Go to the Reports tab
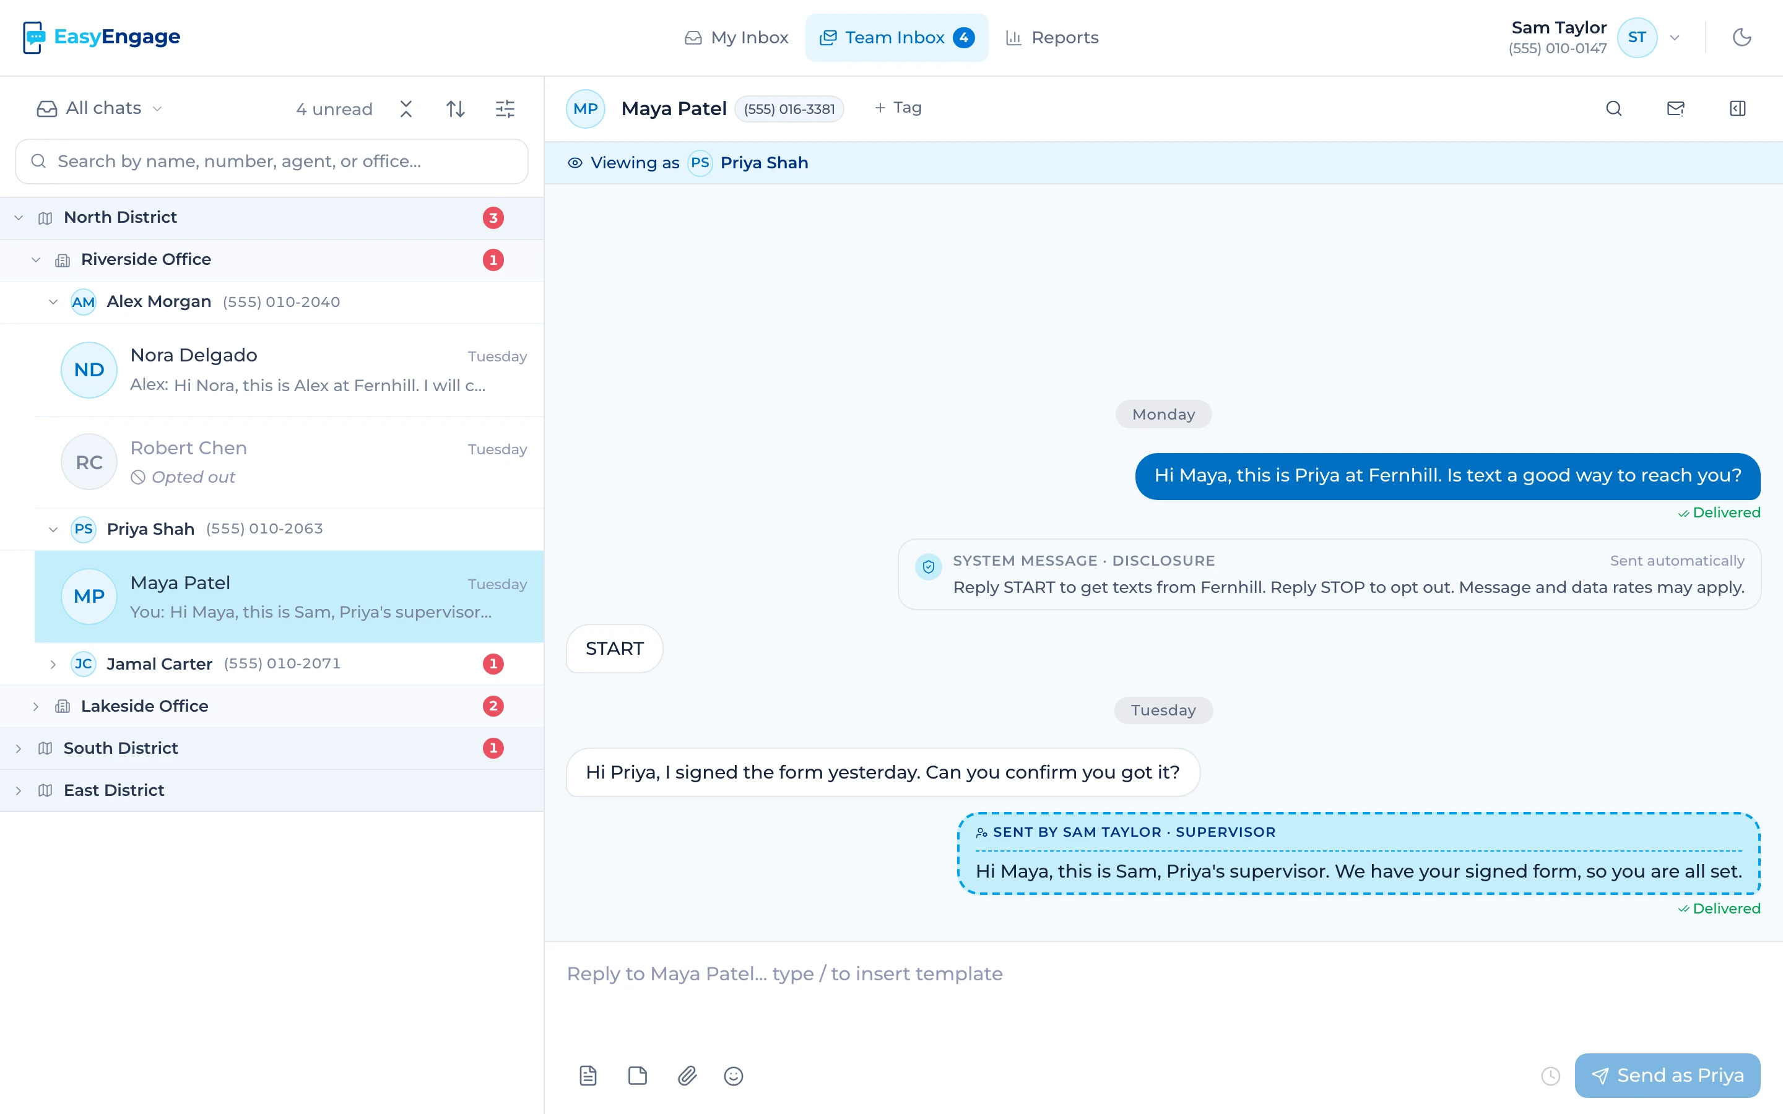The width and height of the screenshot is (1783, 1114). [x=1052, y=38]
